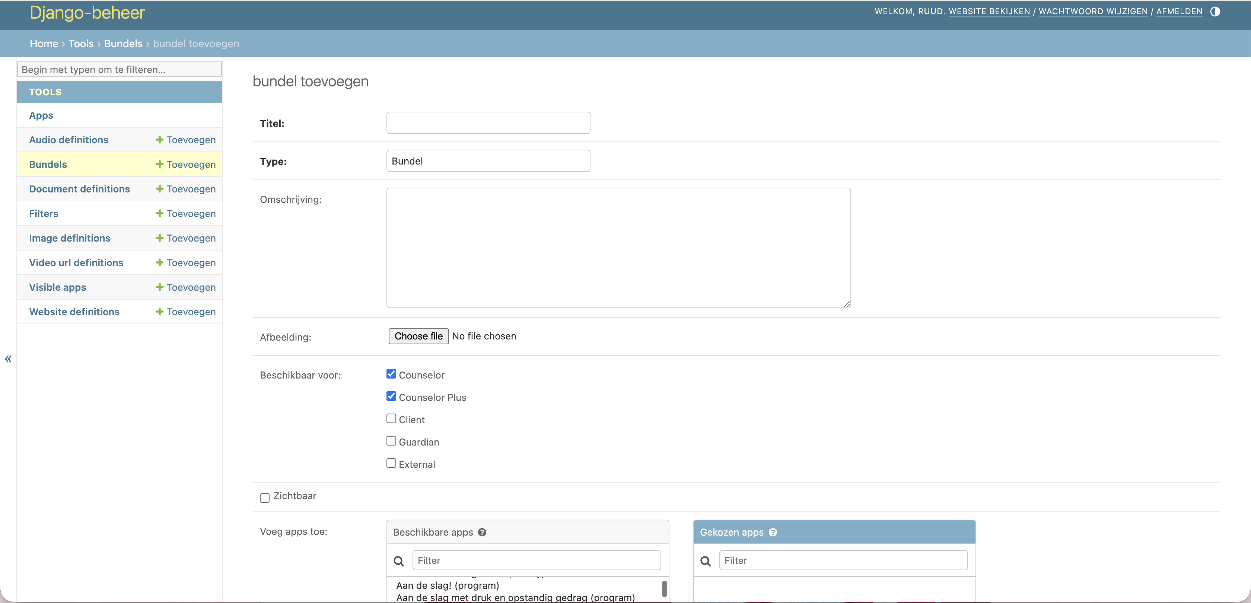1251x603 pixels.
Task: Click the Beschikbare apps search magnifier icon
Action: (399, 561)
